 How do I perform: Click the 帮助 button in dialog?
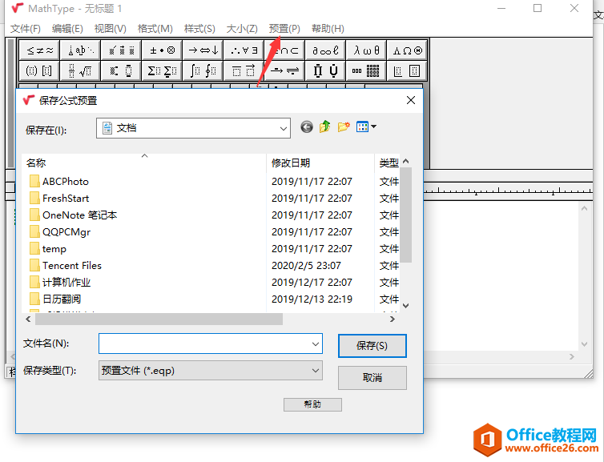coord(312,404)
